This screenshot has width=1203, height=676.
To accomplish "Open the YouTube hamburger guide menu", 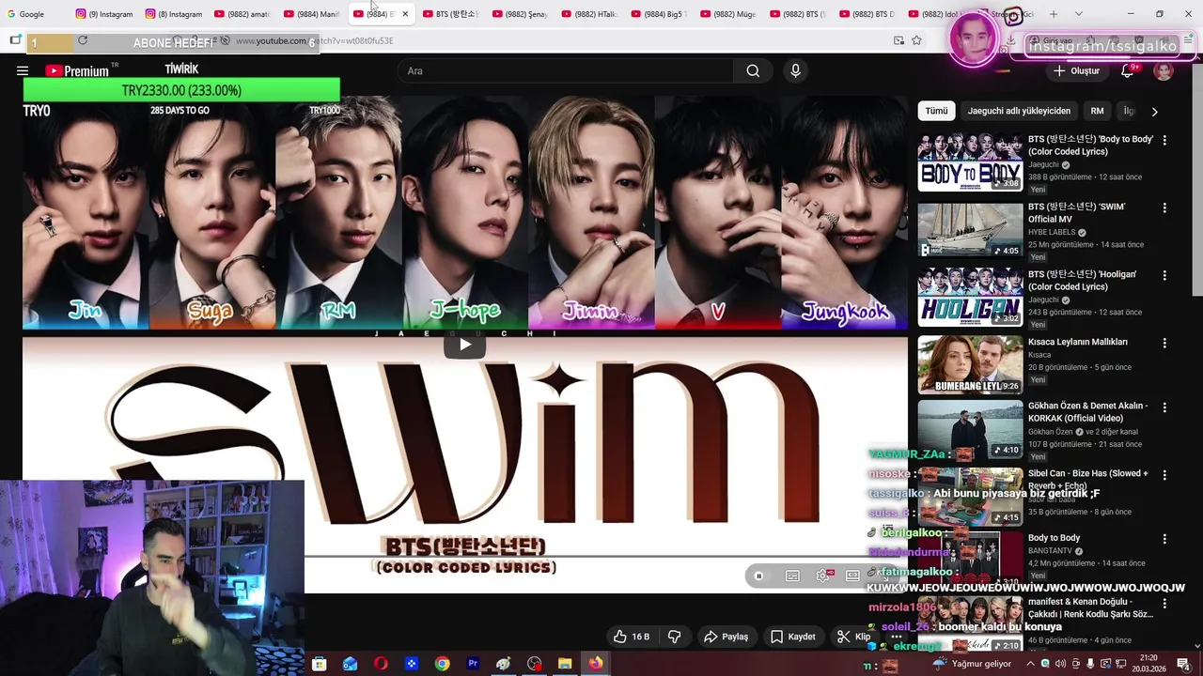I will point(23,70).
